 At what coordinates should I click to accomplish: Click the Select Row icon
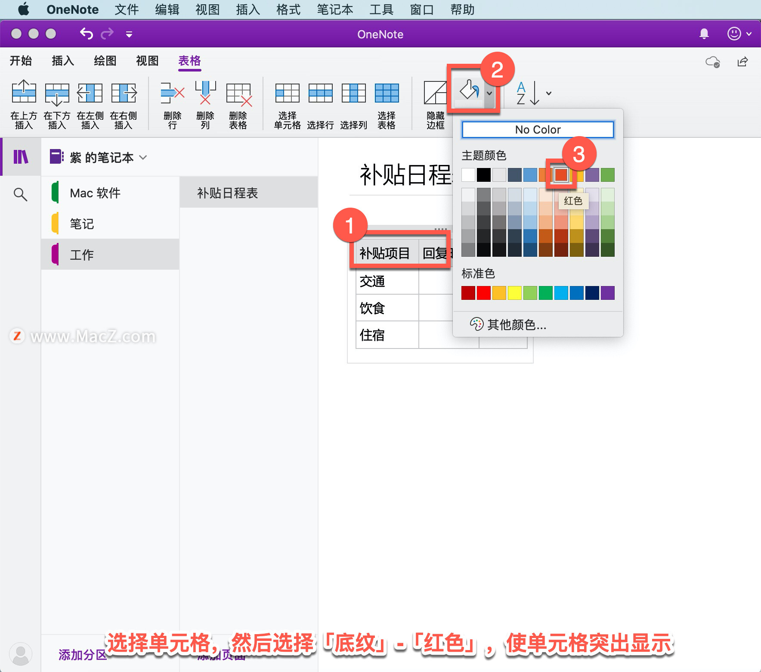320,93
